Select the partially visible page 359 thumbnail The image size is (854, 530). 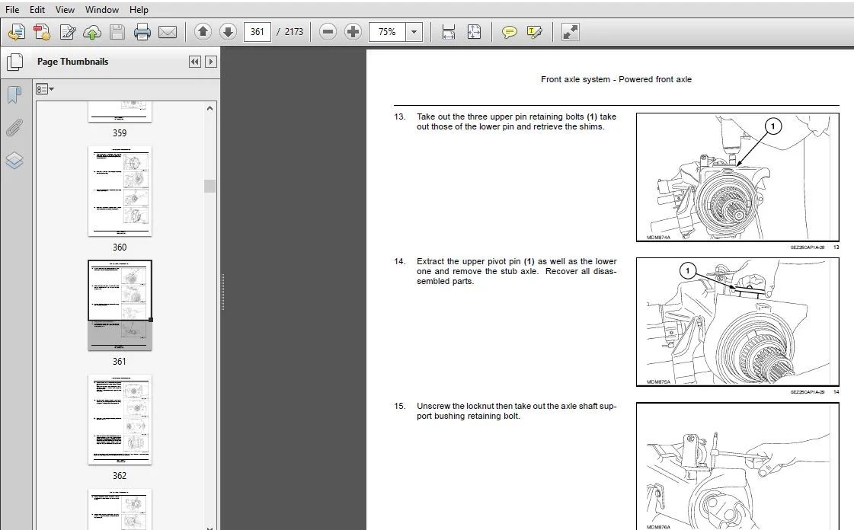point(120,111)
